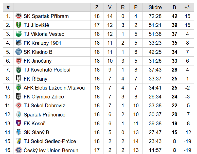Click the Český lev-Union Beroun logo

(19, 150)
